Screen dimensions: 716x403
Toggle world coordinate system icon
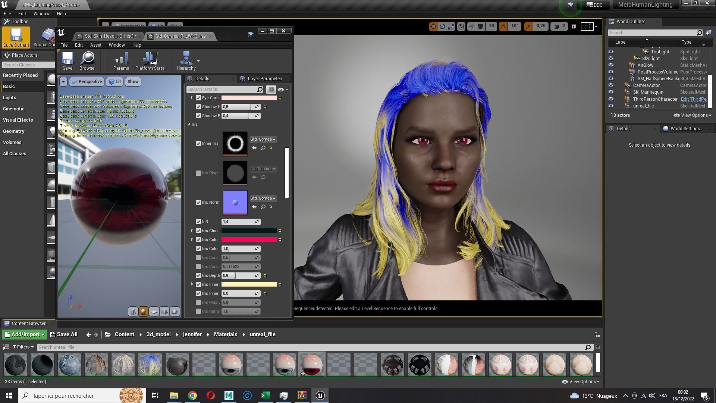tap(461, 26)
